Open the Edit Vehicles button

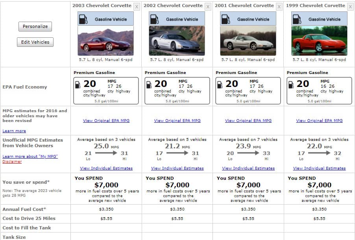coord(35,42)
